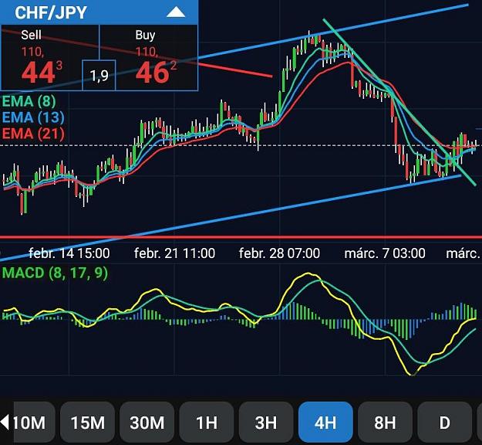Image resolution: width=482 pixels, height=445 pixels.
Task: Switch to the 3H timeframe
Action: coord(266,423)
